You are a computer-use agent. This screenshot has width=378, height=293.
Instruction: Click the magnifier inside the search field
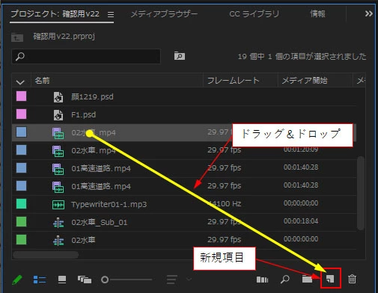coord(20,56)
